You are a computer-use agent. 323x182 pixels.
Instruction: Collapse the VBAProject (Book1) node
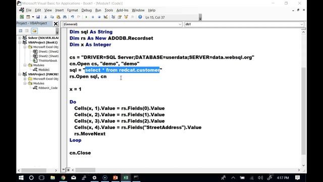pos(20,42)
